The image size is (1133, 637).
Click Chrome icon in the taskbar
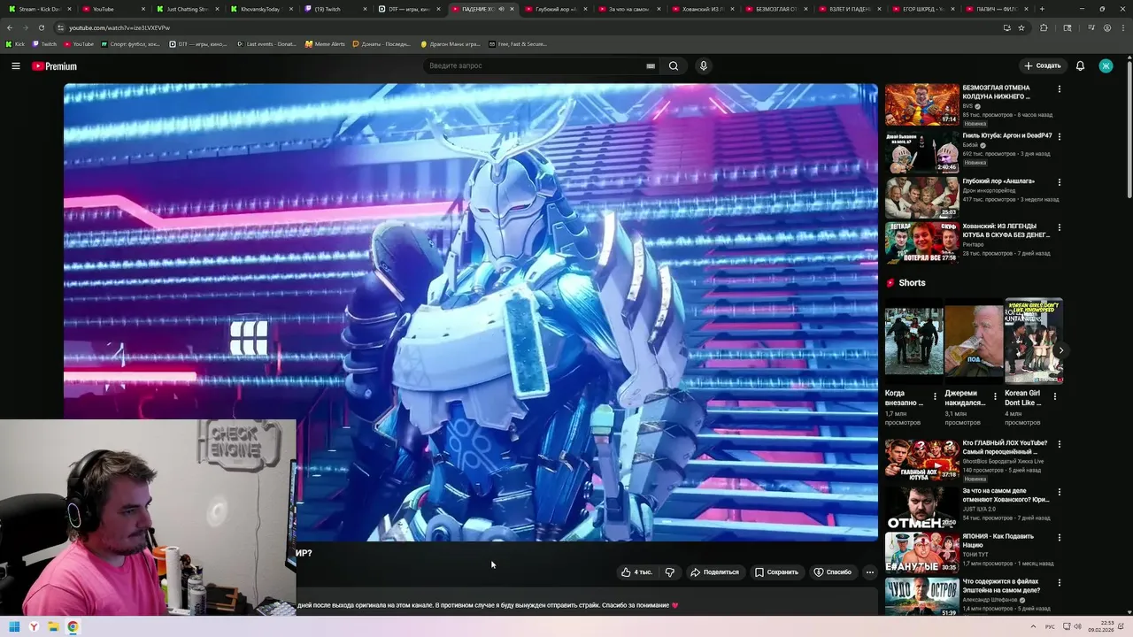point(73,627)
